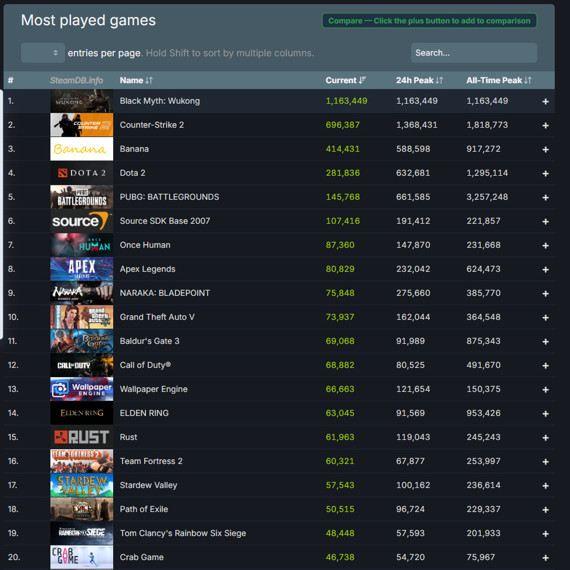This screenshot has width=570, height=570.
Task: Open the entries per page selector
Action: [43, 53]
